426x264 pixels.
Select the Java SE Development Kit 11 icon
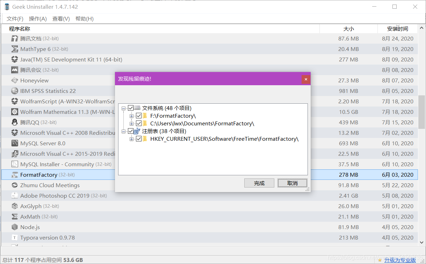pos(14,59)
